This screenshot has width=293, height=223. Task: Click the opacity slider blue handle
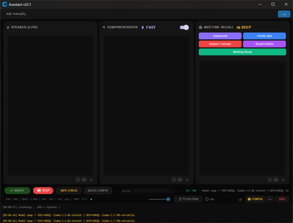point(168,199)
